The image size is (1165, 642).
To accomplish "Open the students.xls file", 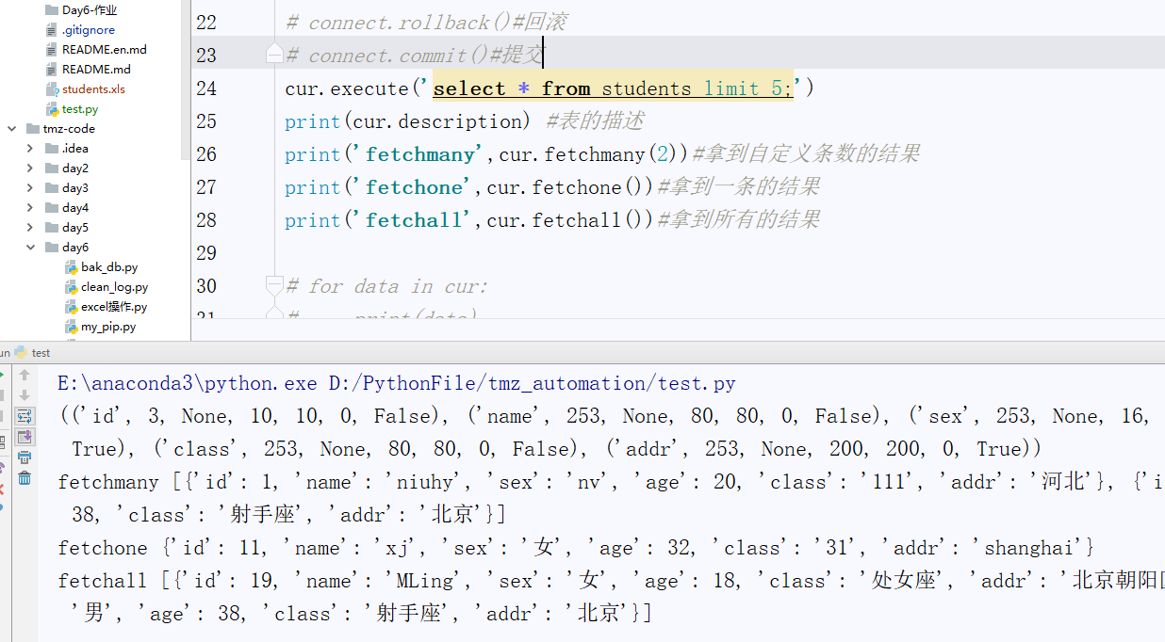I will point(92,89).
